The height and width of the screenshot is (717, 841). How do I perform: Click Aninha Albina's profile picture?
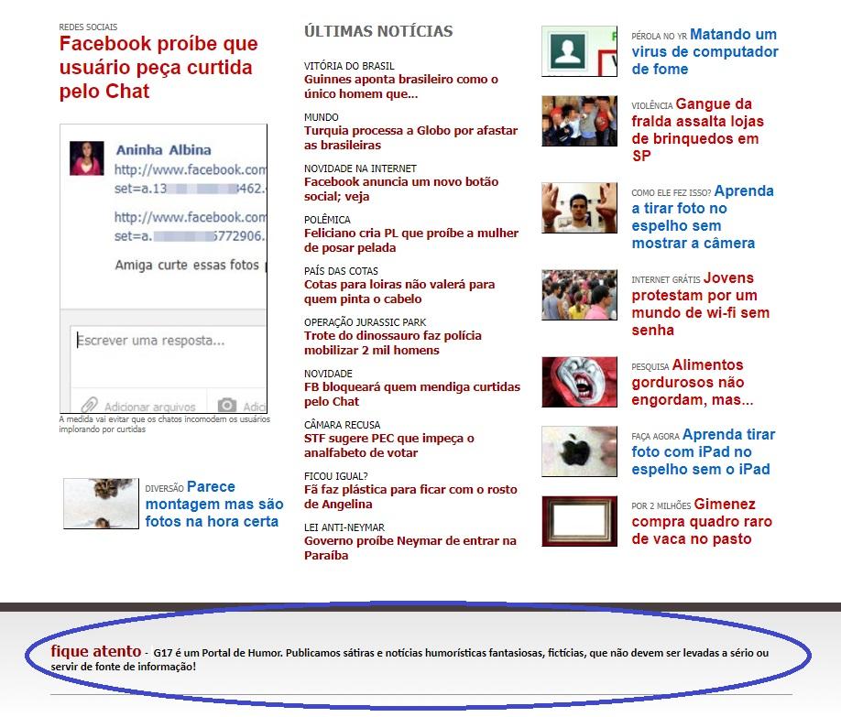tap(86, 158)
